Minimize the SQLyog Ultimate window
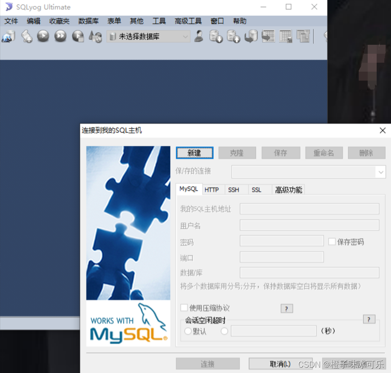This screenshot has width=391, height=373. 263,7
